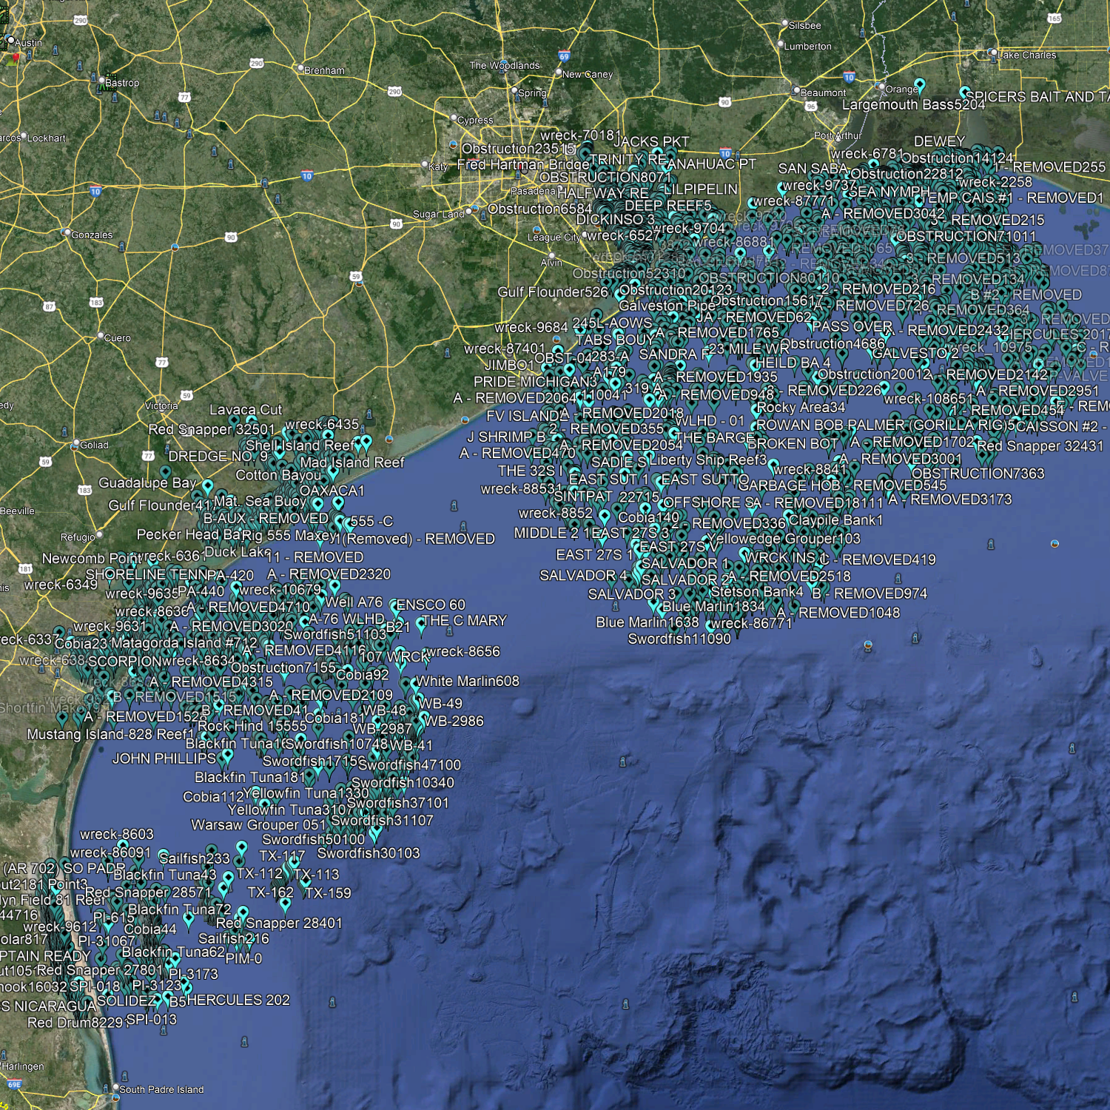Click the Gonzales city marker dot
Image resolution: width=1110 pixels, height=1110 pixels.
[x=67, y=234]
